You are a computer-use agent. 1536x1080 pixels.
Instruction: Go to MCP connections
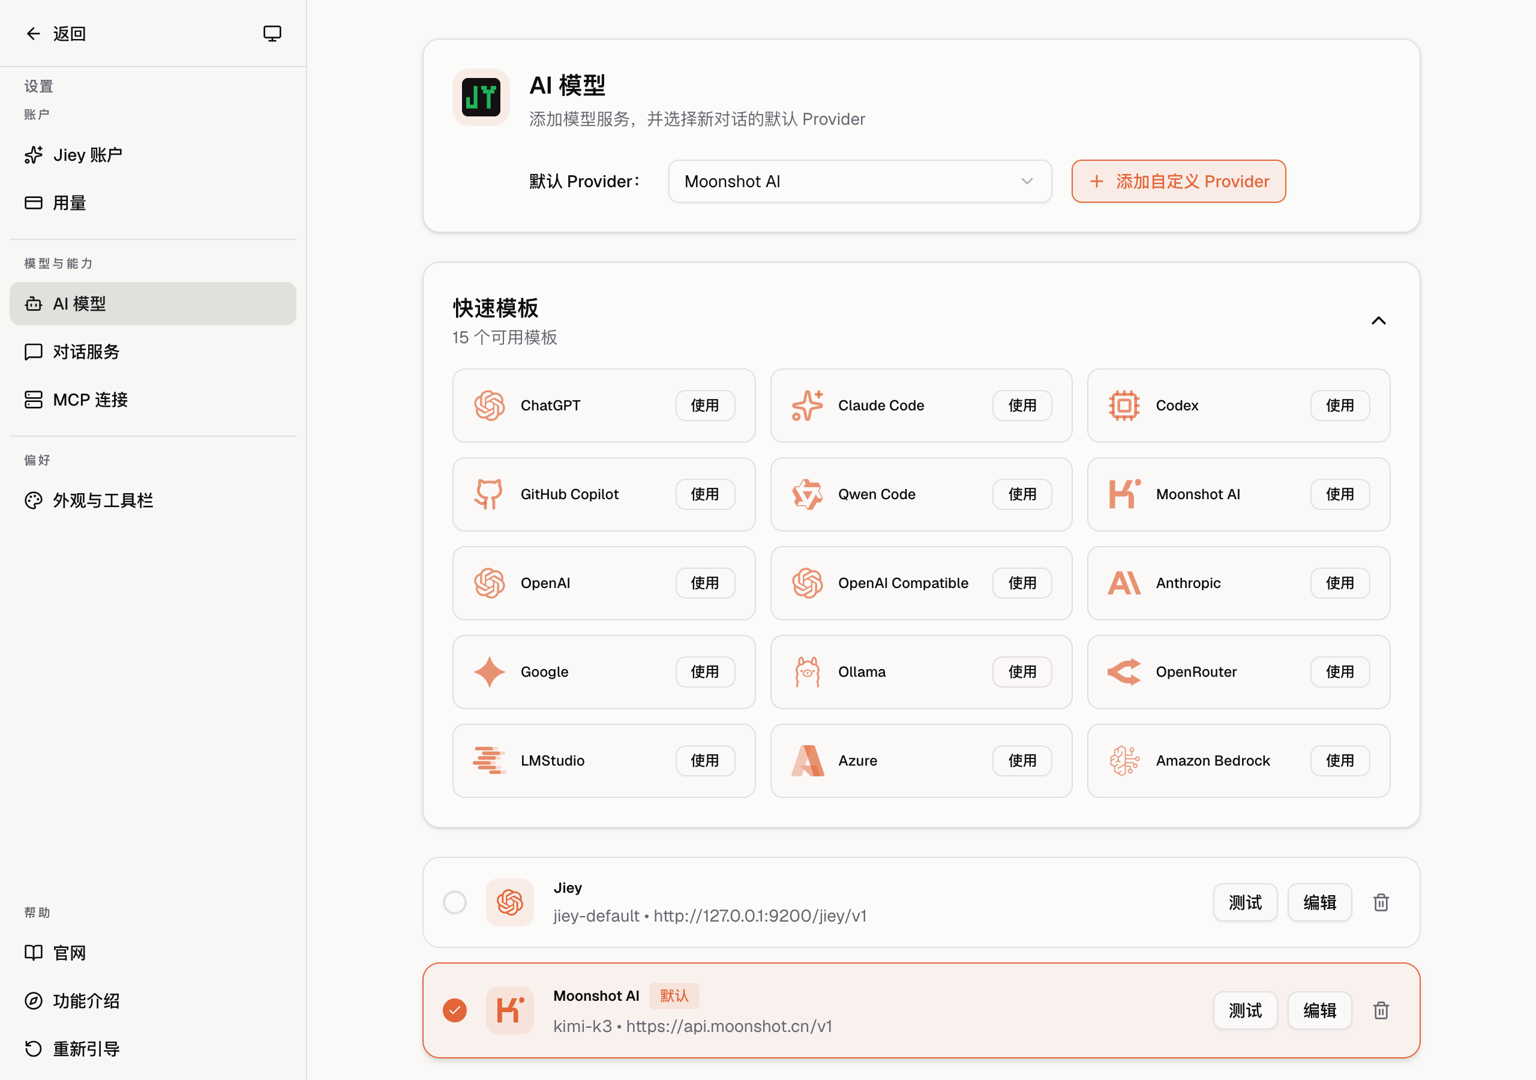152,400
